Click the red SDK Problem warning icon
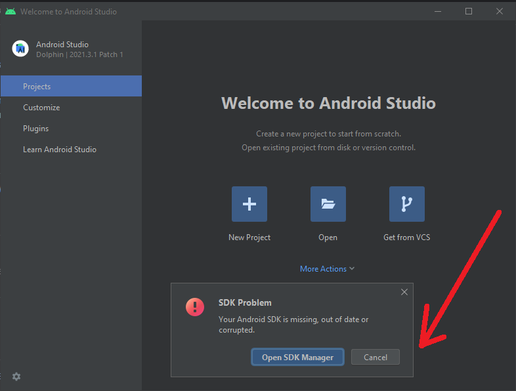The height and width of the screenshot is (391, 516). pos(195,307)
